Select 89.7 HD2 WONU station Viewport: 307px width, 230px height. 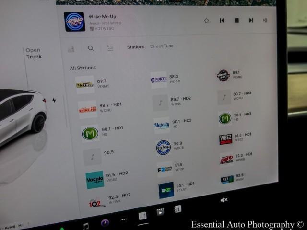[x=172, y=102]
